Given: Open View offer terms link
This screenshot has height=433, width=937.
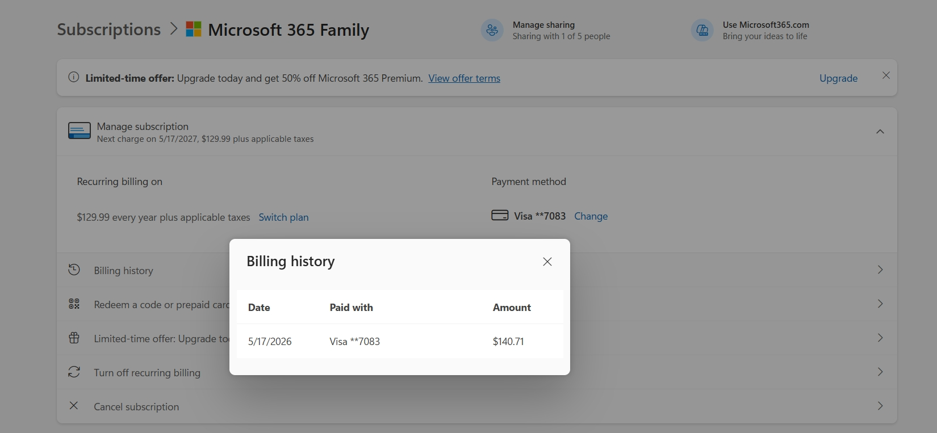Looking at the screenshot, I should pyautogui.click(x=465, y=78).
